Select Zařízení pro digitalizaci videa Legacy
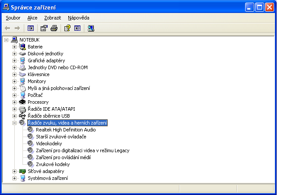Screen dimensions: 281x195 (83, 150)
